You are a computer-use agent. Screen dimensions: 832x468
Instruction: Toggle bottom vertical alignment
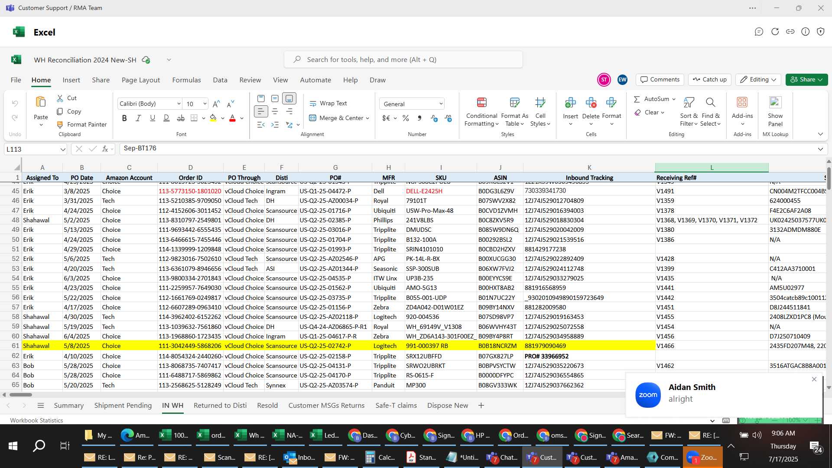click(289, 98)
